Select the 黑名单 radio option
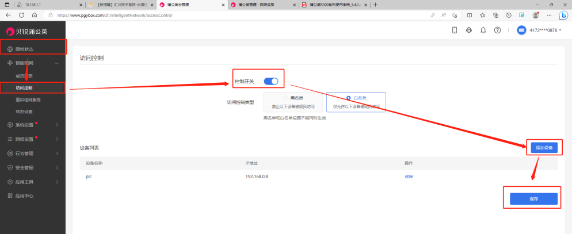The image size is (572, 234). [x=285, y=98]
